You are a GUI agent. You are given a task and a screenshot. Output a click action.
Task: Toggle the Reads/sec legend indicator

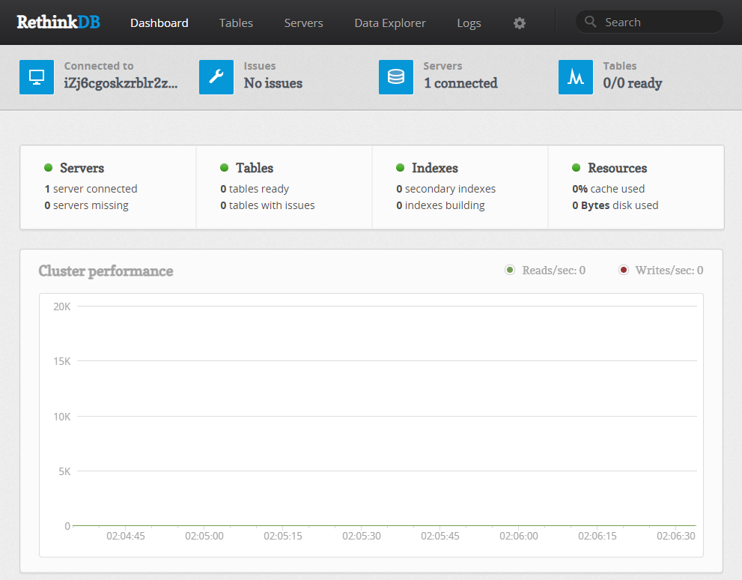tap(510, 271)
